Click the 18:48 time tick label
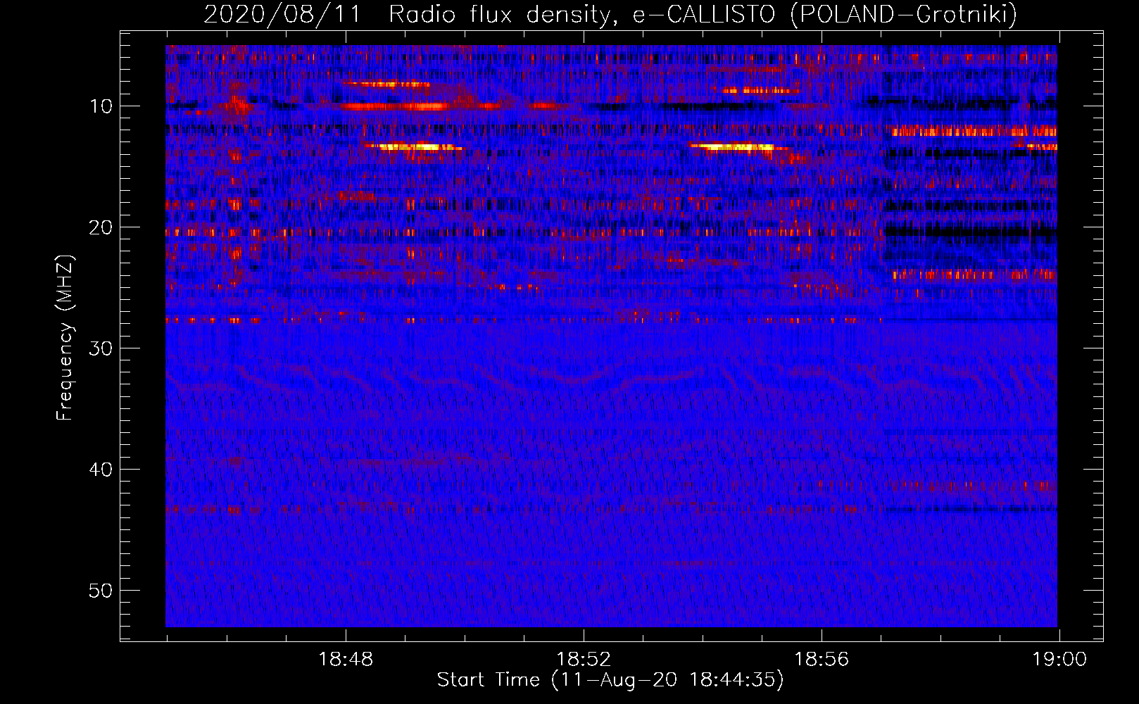Image resolution: width=1139 pixels, height=704 pixels. (346, 660)
